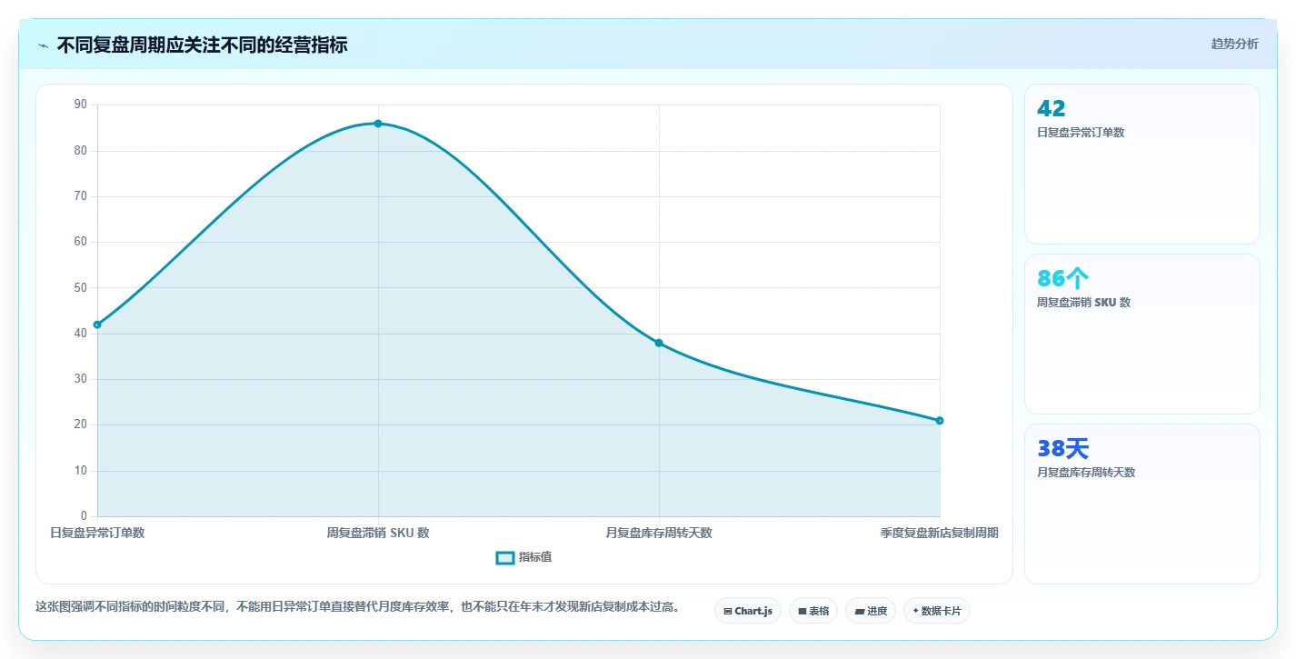Click the card caption 周复盘滞销 SKU 数
The width and height of the screenshot is (1296, 659).
coord(1084,303)
